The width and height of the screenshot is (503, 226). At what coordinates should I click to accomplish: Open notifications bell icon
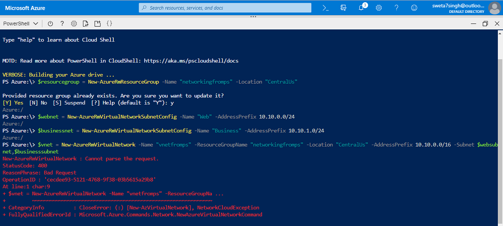pyautogui.click(x=362, y=8)
